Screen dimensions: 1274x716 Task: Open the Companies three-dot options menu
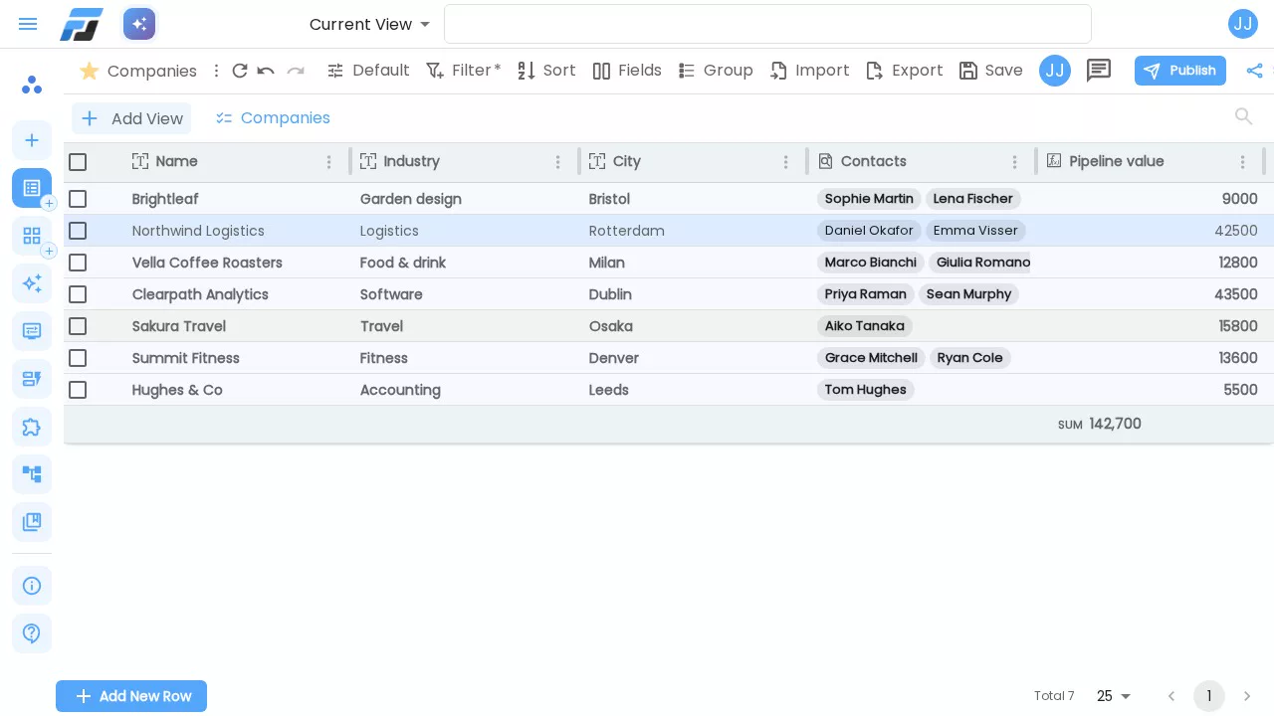coord(216,71)
